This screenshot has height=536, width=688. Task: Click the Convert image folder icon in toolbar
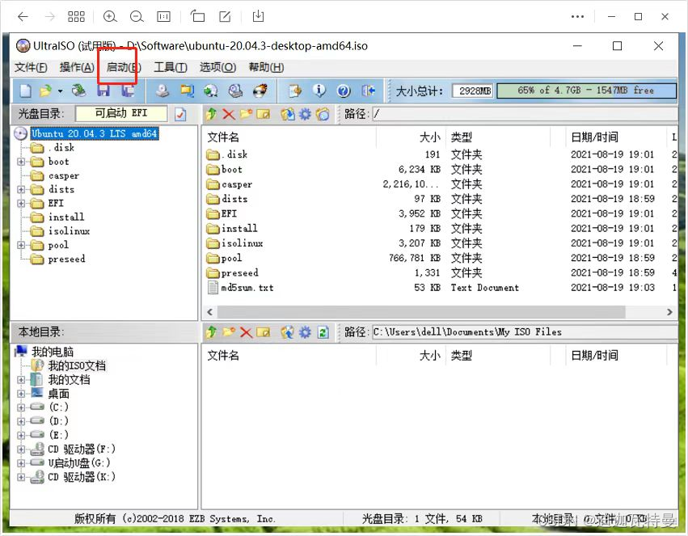point(188,91)
